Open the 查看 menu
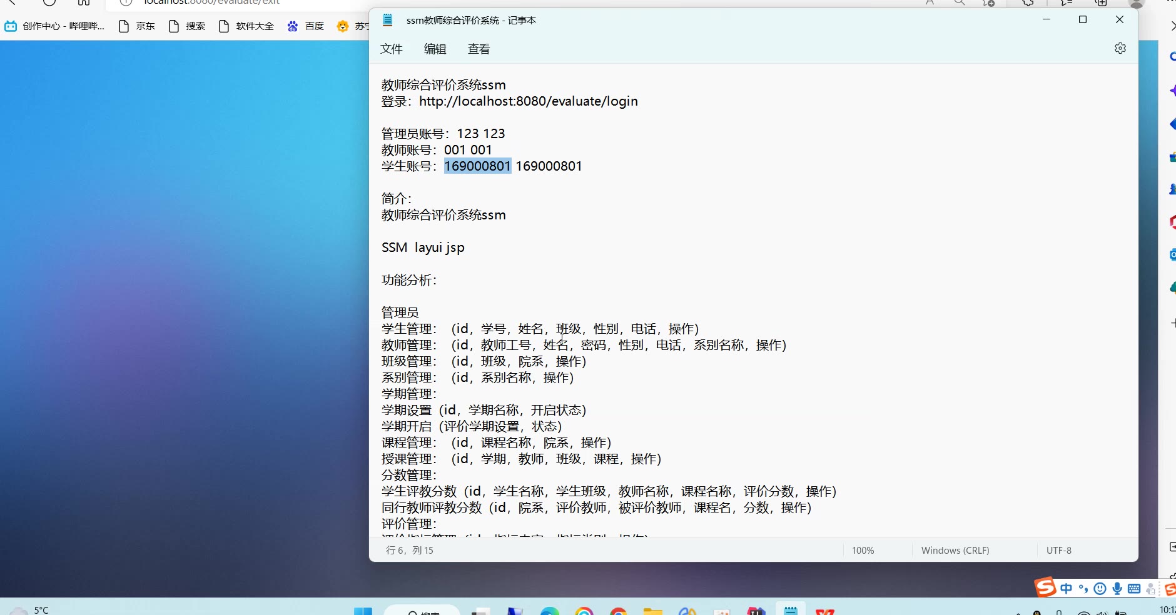This screenshot has width=1176, height=615. pyautogui.click(x=479, y=49)
